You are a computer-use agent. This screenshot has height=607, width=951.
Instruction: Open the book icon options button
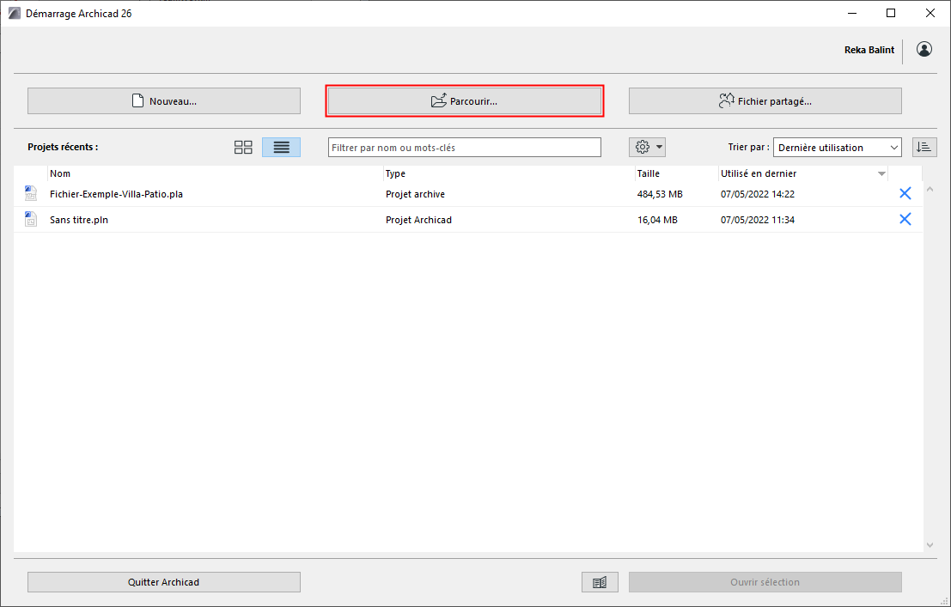pyautogui.click(x=600, y=582)
